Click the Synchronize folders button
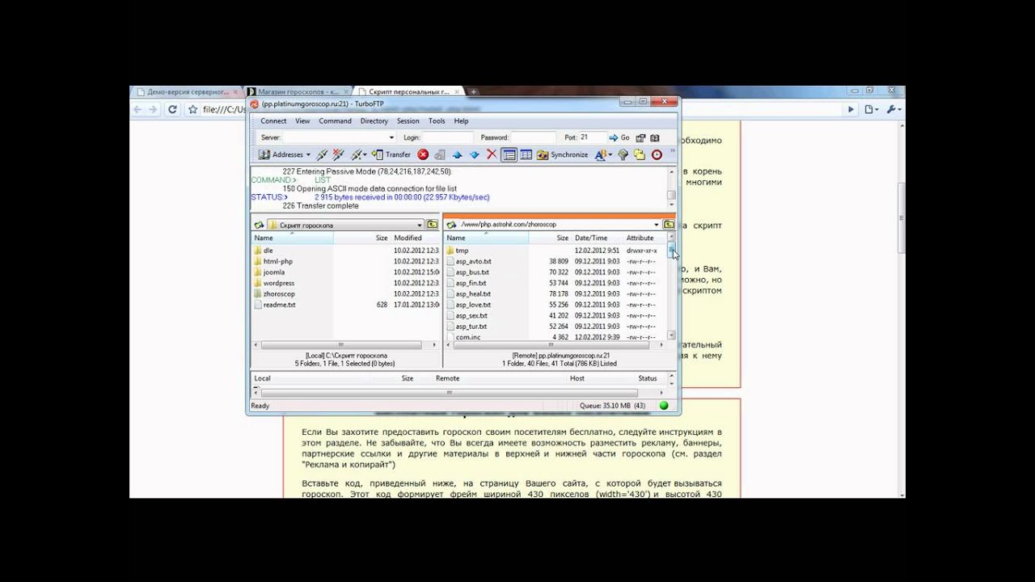The width and height of the screenshot is (1035, 582). click(x=563, y=154)
